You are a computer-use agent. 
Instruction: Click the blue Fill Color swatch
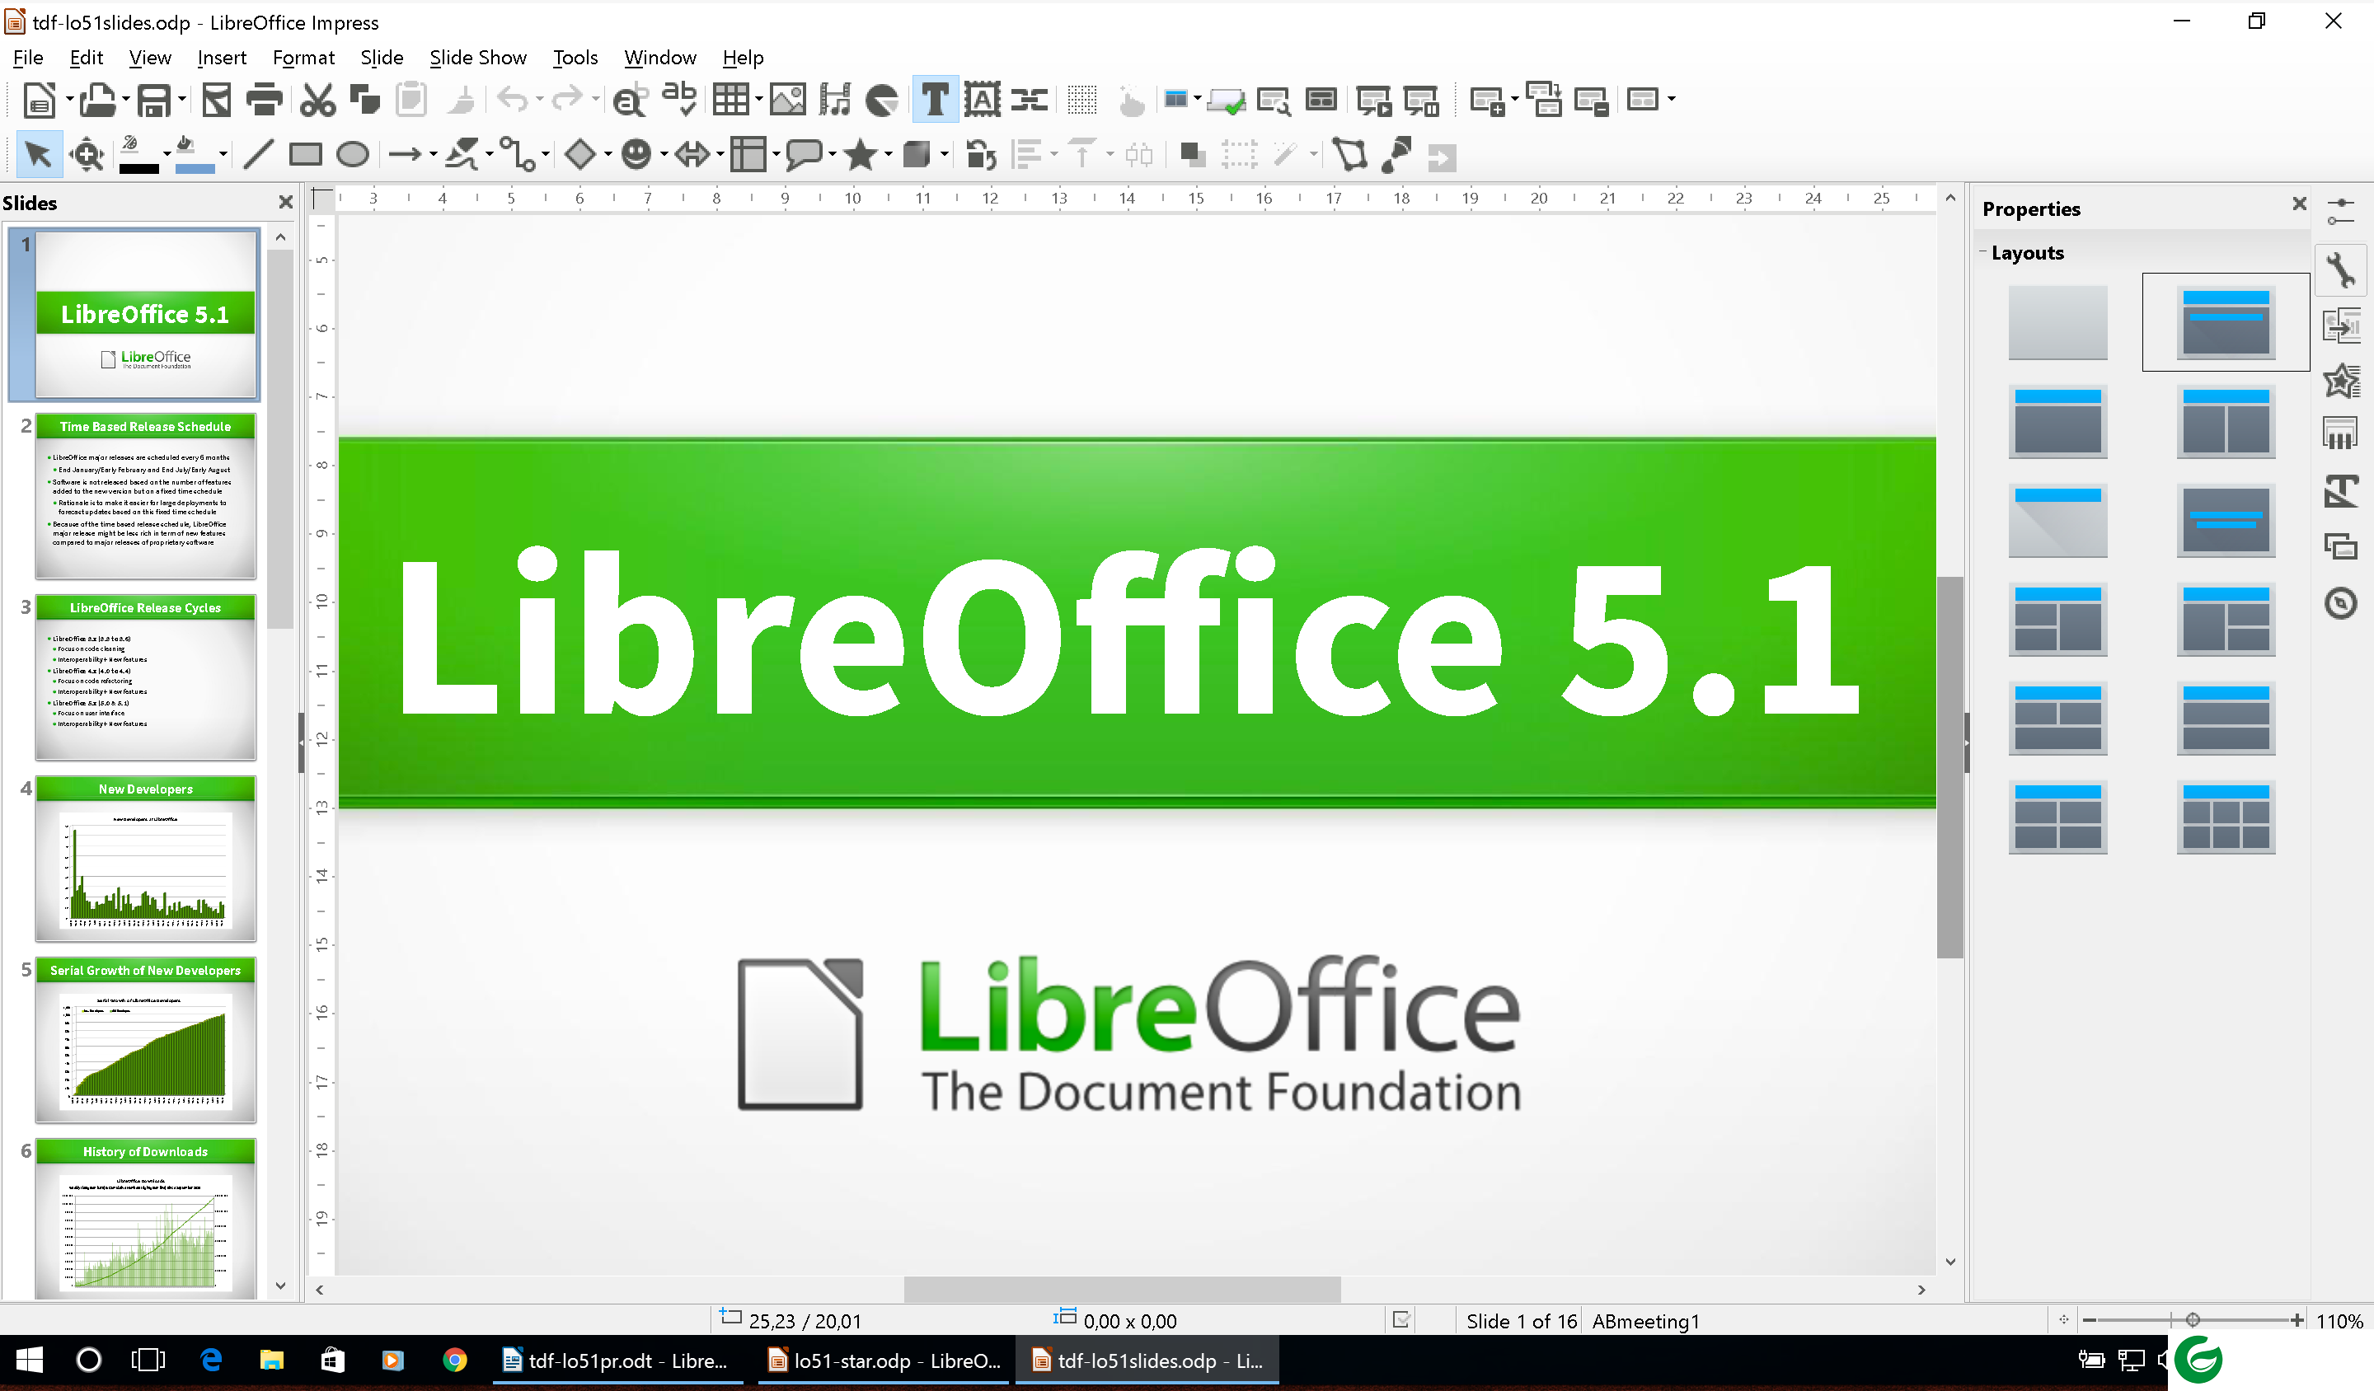(x=195, y=170)
